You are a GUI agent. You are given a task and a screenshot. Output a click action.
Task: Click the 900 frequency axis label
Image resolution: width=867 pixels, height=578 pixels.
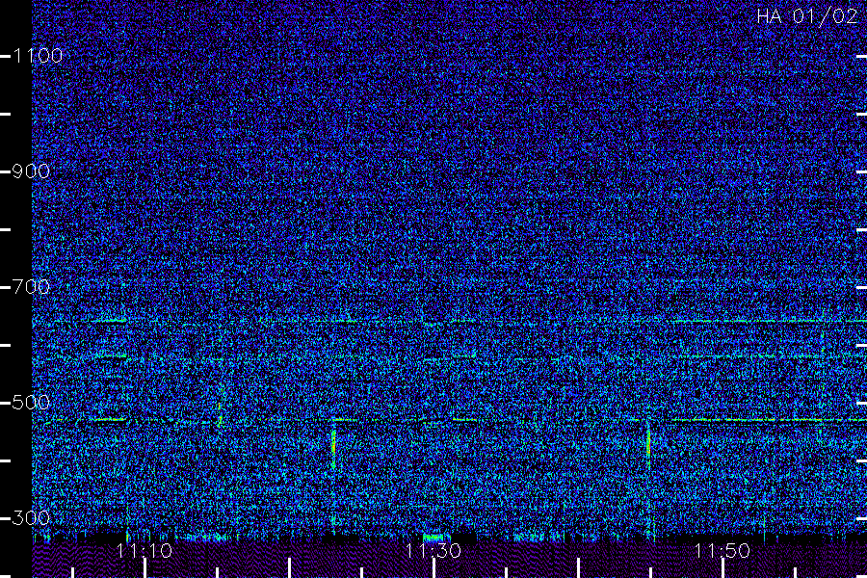(31, 171)
